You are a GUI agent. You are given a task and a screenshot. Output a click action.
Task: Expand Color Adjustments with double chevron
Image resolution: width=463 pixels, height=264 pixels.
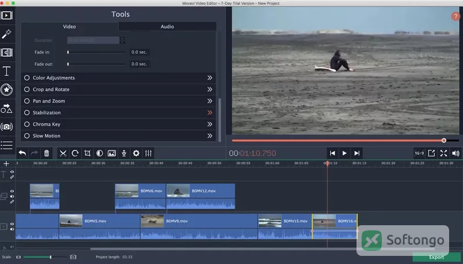pos(210,78)
